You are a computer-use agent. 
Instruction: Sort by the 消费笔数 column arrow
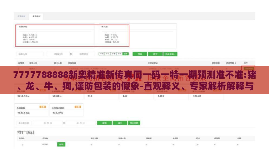(235, 63)
